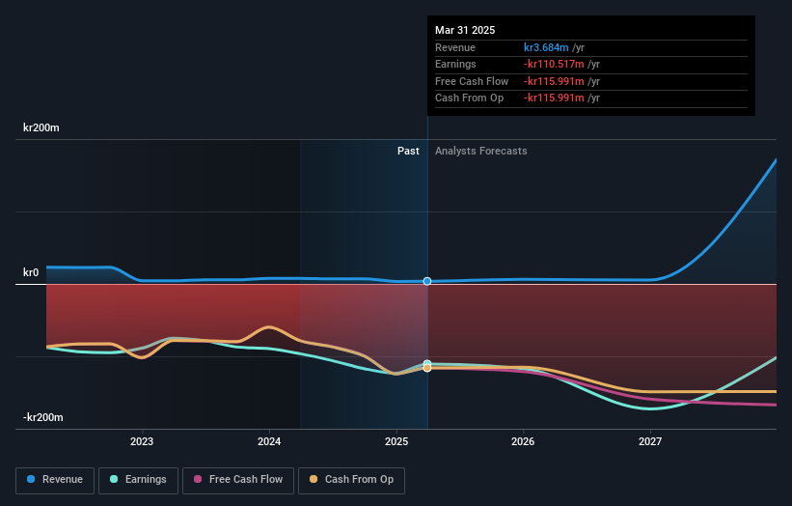Toggle the Revenue legend button
792x506 pixels.
(55, 480)
